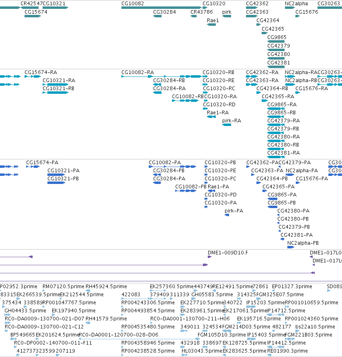Click the CG15674-RA transcript label

pyautogui.click(x=41, y=72)
